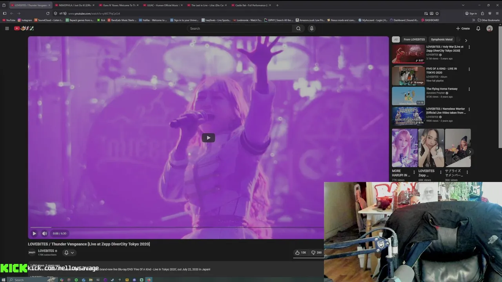Open the LOVEBITES channel name link
Screen dimensions: 502x282
[x=46, y=251]
